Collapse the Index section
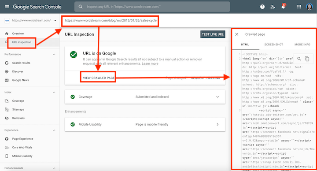The image size is (317, 171). click(54, 92)
